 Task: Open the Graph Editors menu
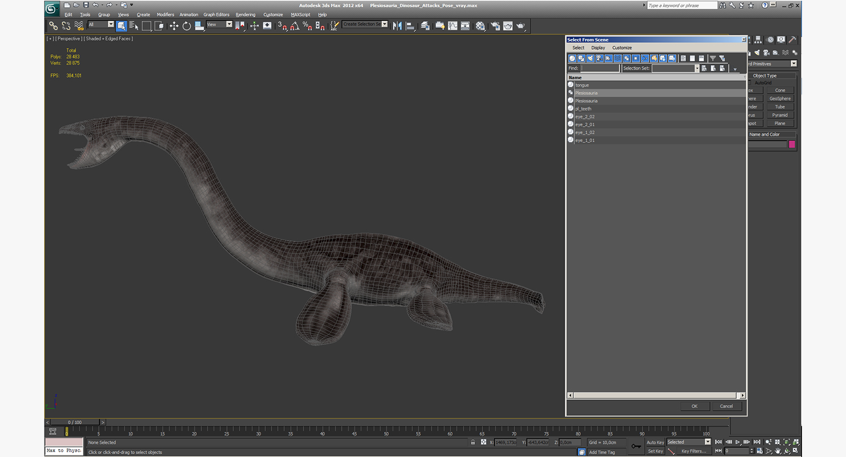coord(216,15)
